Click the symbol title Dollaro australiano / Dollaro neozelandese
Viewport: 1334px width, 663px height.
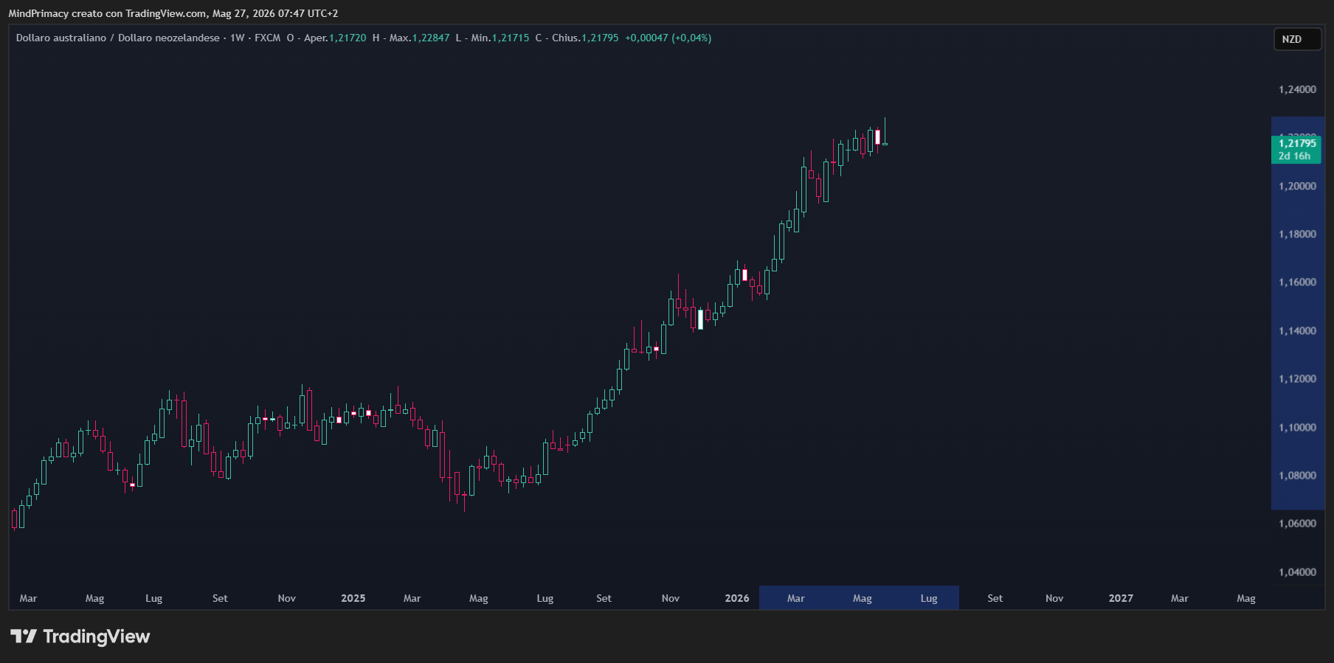118,38
